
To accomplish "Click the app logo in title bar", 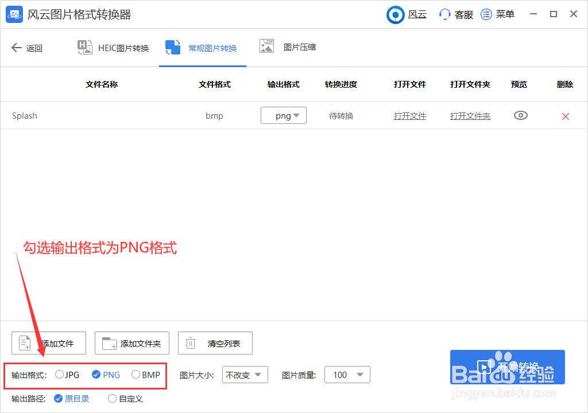I will [14, 14].
